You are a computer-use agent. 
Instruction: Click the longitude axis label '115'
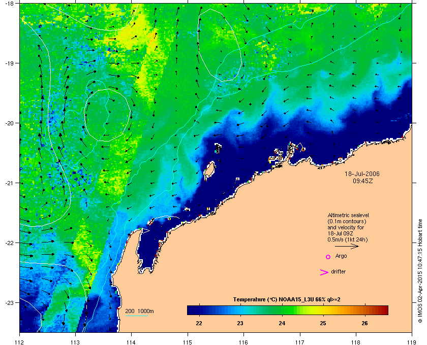click(x=188, y=342)
